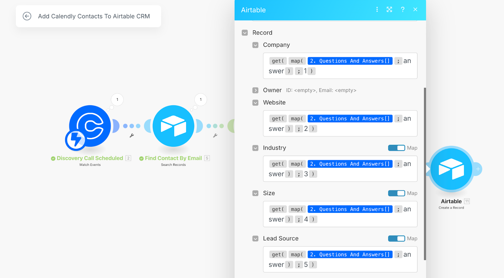Screen dimensions: 504x278
Task: Collapse the Lead Source field
Action: (255, 239)
